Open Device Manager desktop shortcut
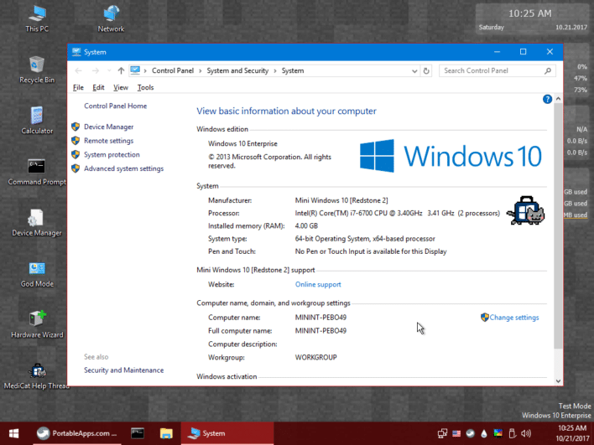 click(x=37, y=223)
